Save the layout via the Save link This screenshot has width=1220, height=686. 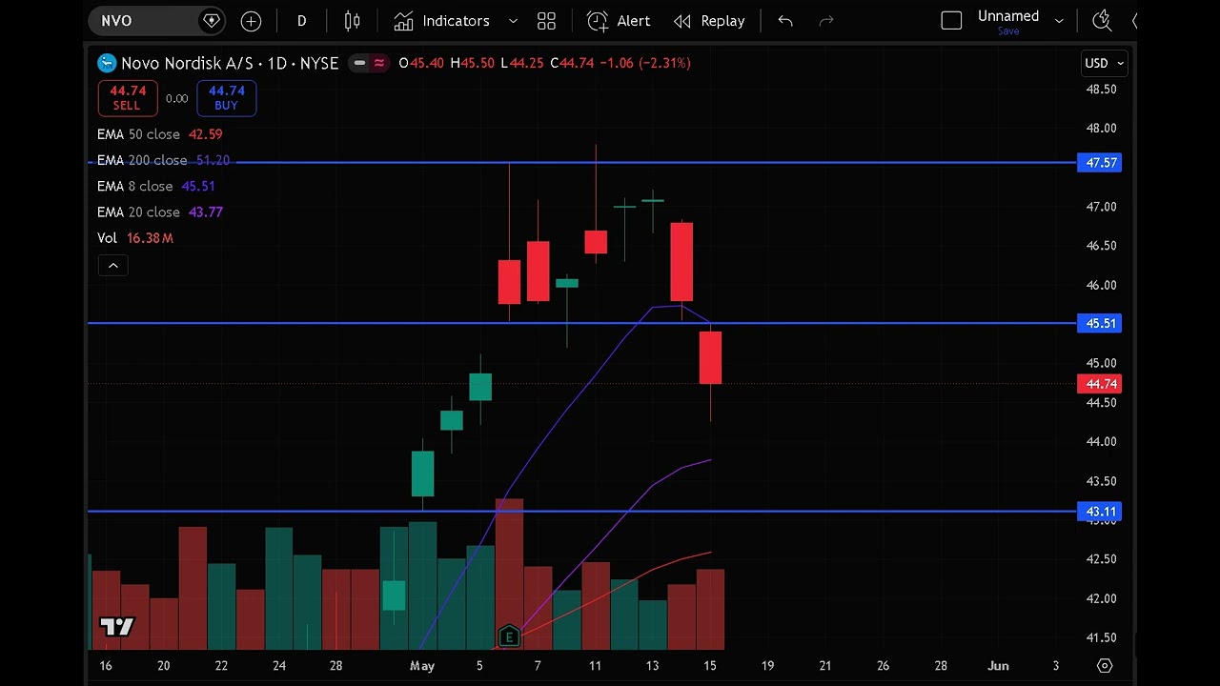tap(1008, 31)
